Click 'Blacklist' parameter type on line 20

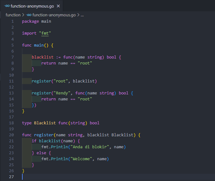(x=122, y=135)
